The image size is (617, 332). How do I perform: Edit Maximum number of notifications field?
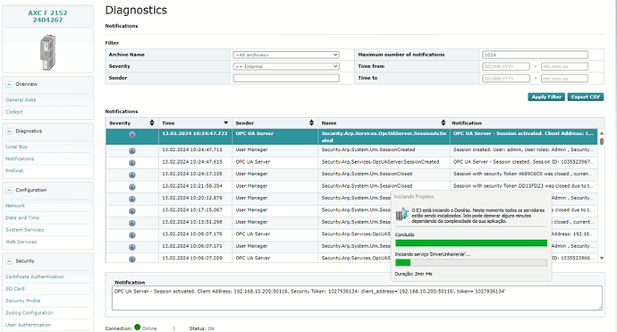535,55
